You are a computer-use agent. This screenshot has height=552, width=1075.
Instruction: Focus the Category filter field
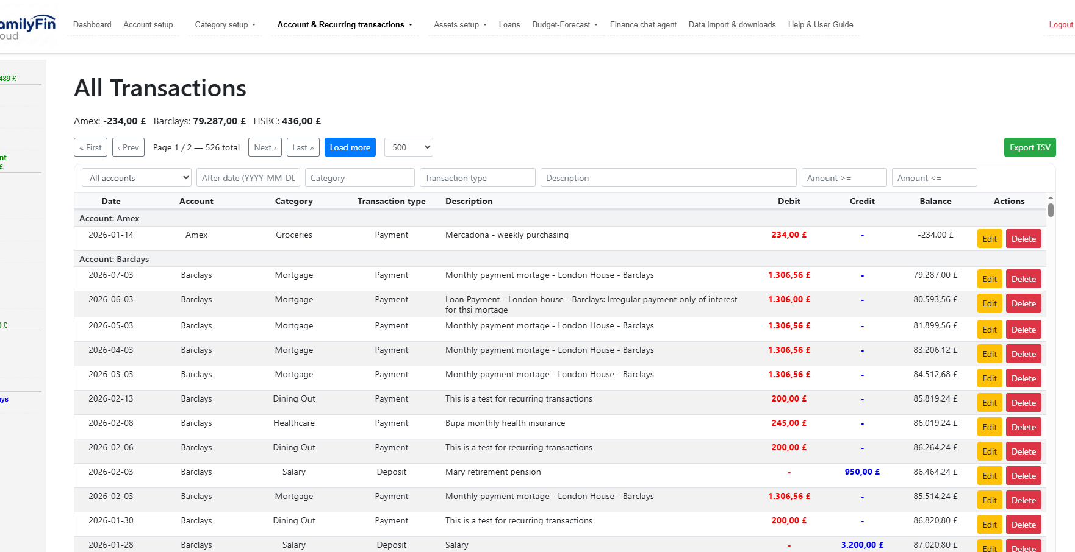tap(360, 178)
